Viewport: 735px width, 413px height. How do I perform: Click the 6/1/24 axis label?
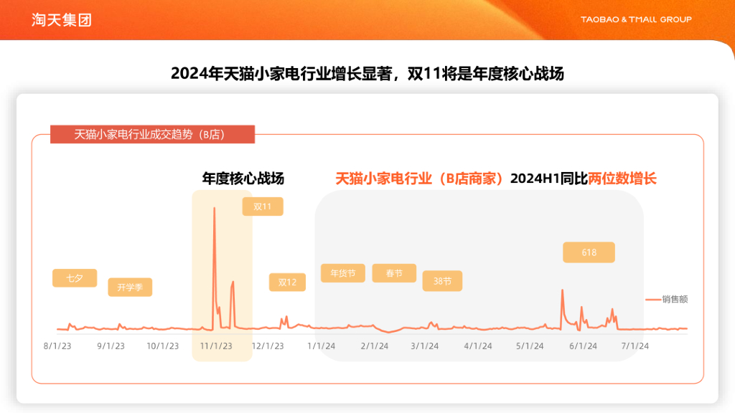(x=583, y=346)
